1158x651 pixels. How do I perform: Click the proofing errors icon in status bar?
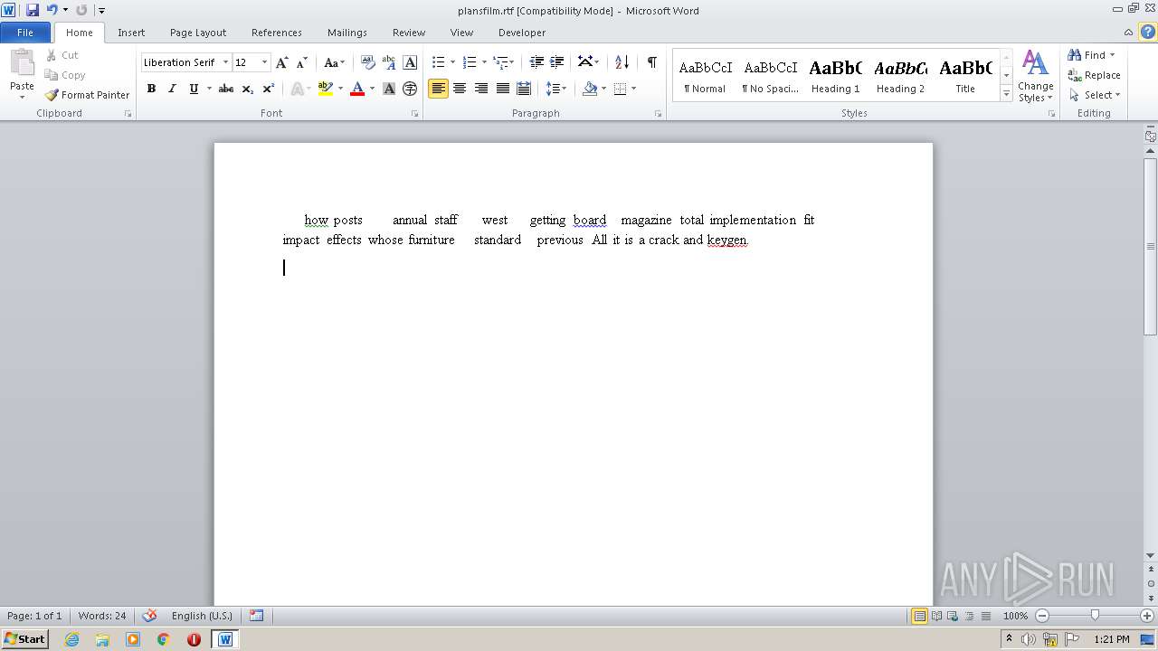pos(150,616)
